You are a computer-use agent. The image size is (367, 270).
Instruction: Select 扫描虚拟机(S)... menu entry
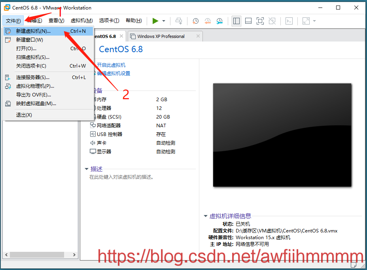coord(49,57)
